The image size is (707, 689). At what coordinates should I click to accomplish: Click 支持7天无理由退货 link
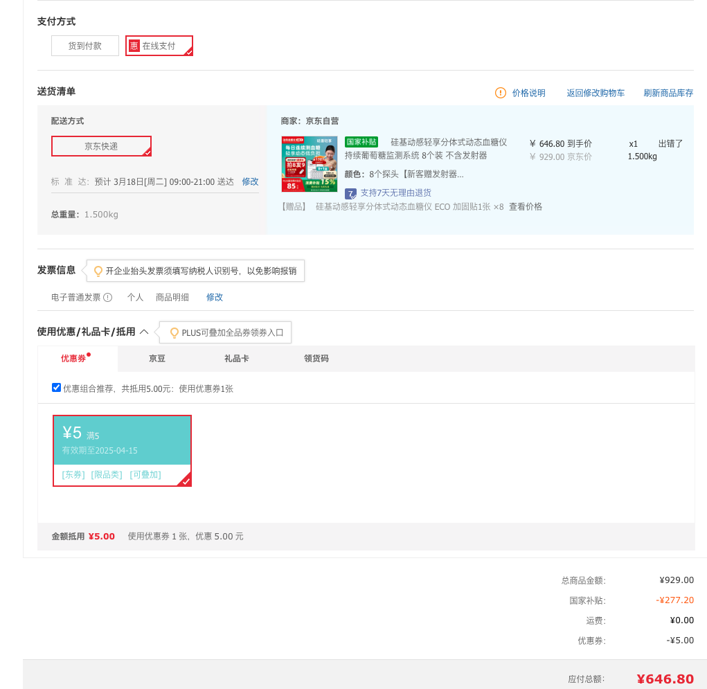click(396, 193)
